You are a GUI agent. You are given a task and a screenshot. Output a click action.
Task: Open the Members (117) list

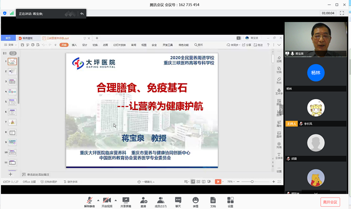click(160, 200)
